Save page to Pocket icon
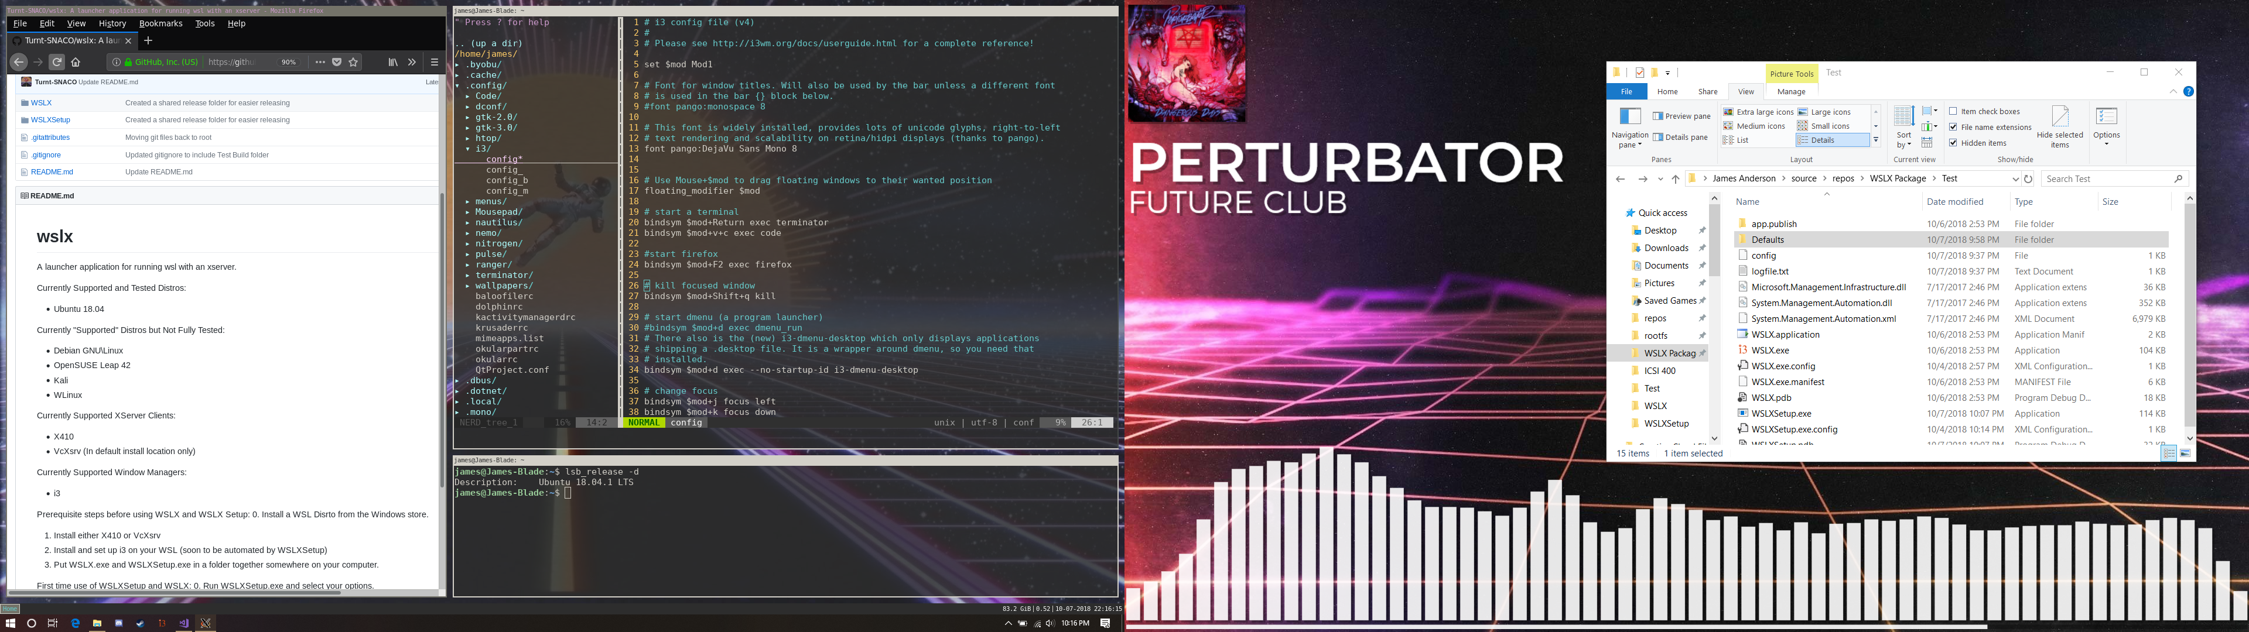2249x632 pixels. (x=337, y=62)
